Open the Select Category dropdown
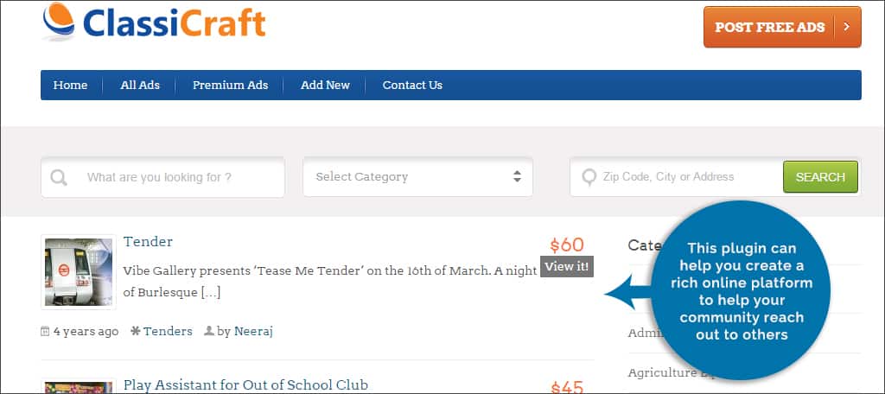The height and width of the screenshot is (394, 885). click(x=417, y=177)
